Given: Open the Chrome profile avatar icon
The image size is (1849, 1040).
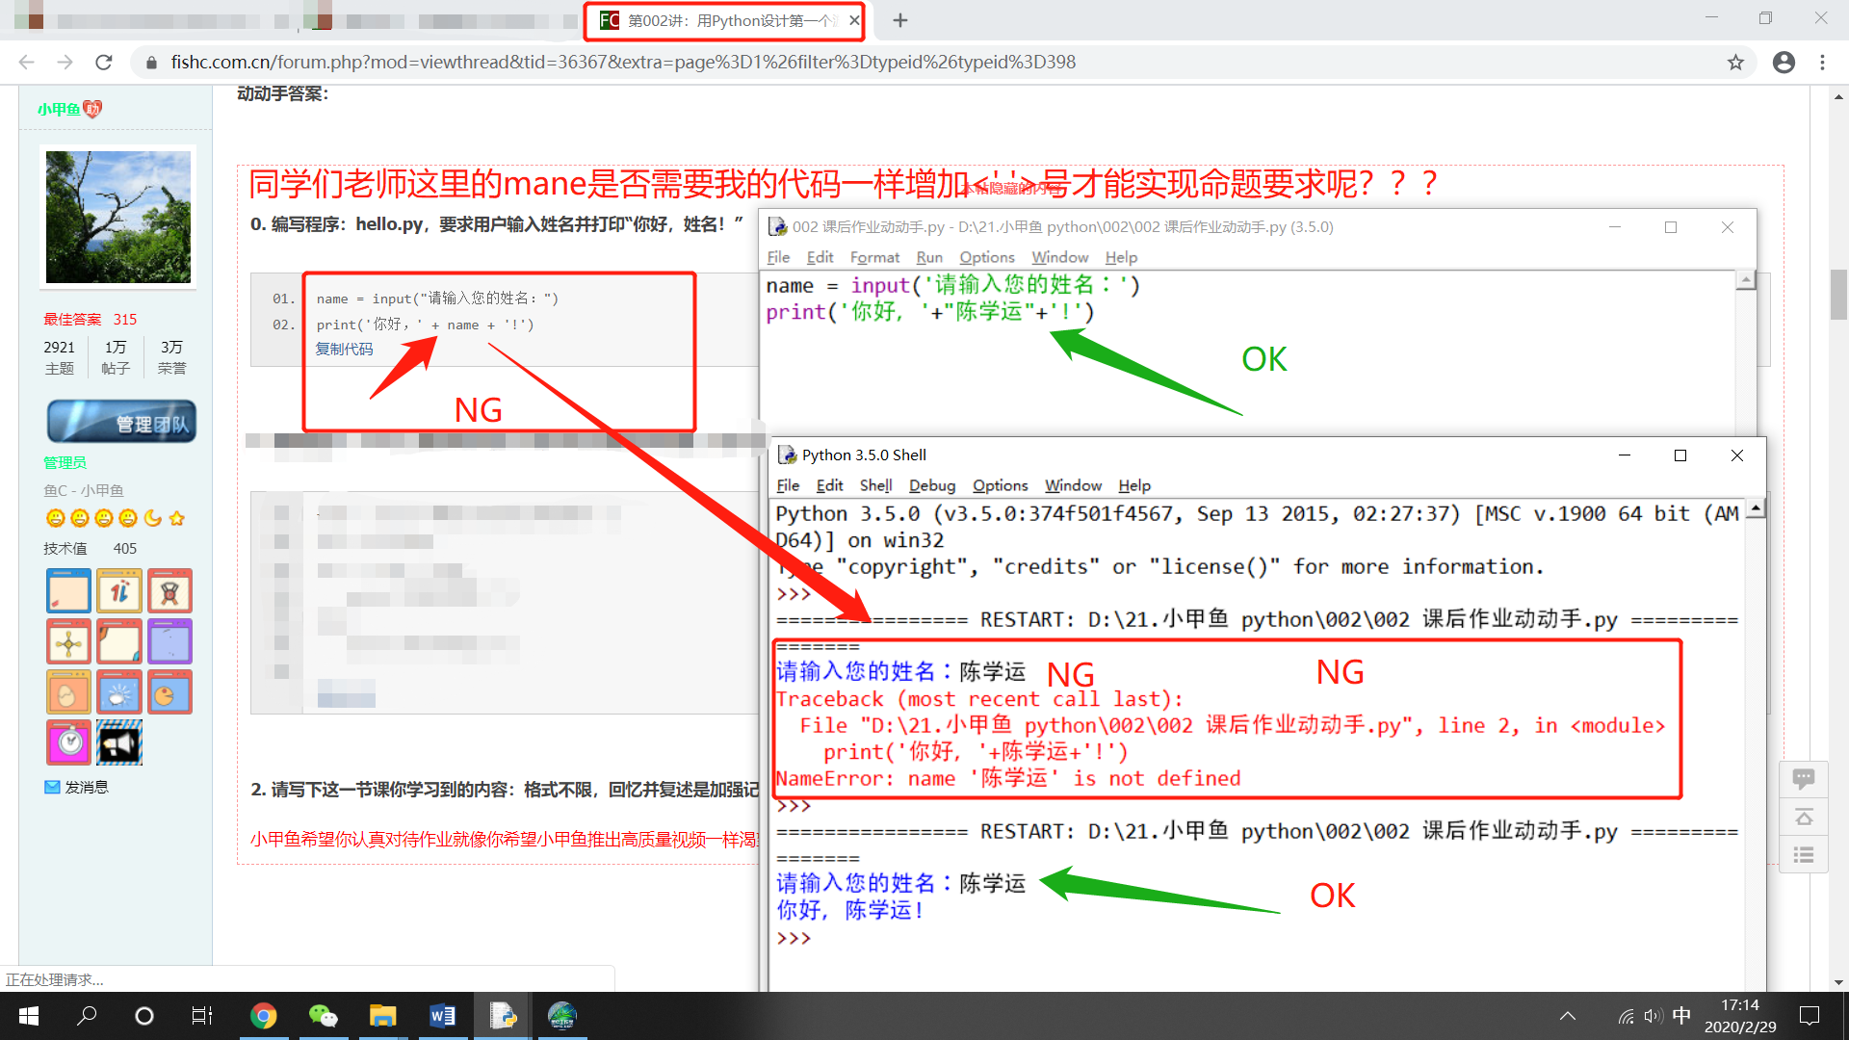Looking at the screenshot, I should [x=1784, y=63].
